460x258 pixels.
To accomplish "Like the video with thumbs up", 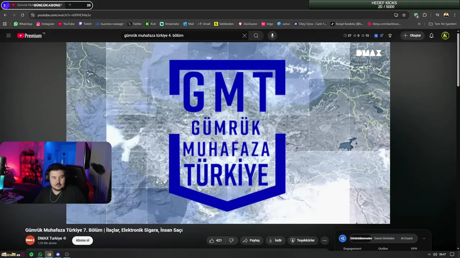I will coord(216,240).
